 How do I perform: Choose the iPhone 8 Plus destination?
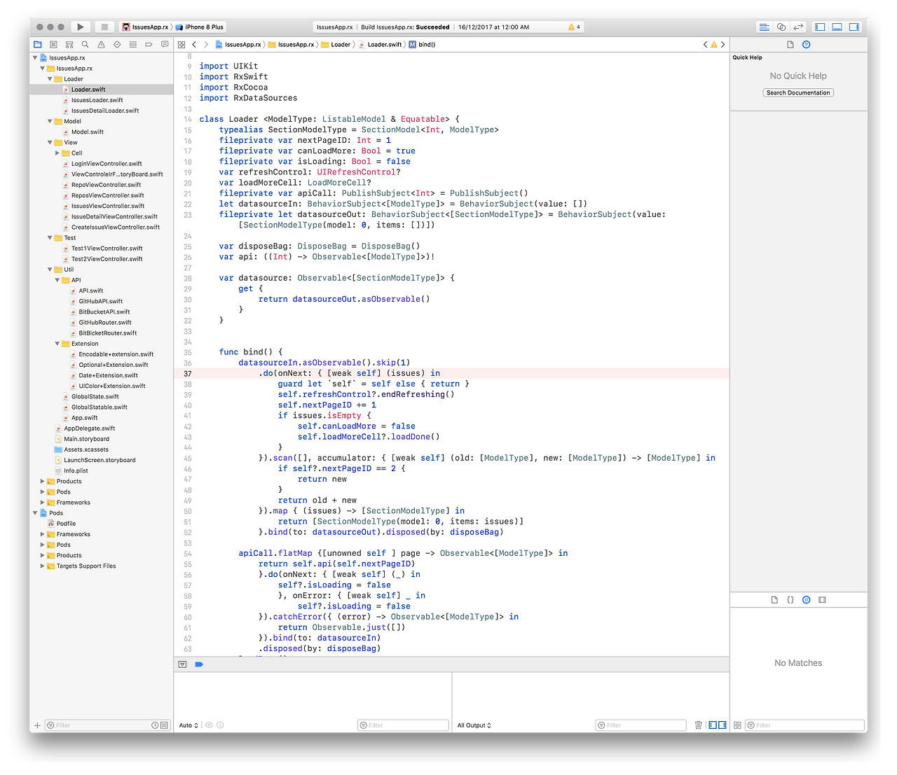tap(200, 27)
